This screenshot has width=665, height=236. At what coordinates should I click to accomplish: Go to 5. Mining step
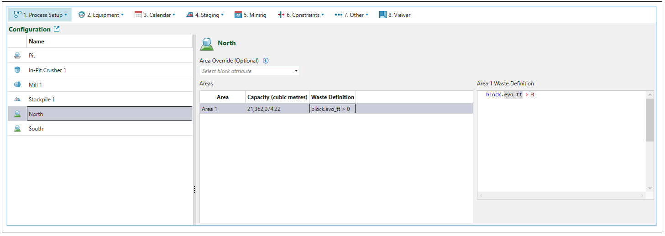(x=251, y=15)
